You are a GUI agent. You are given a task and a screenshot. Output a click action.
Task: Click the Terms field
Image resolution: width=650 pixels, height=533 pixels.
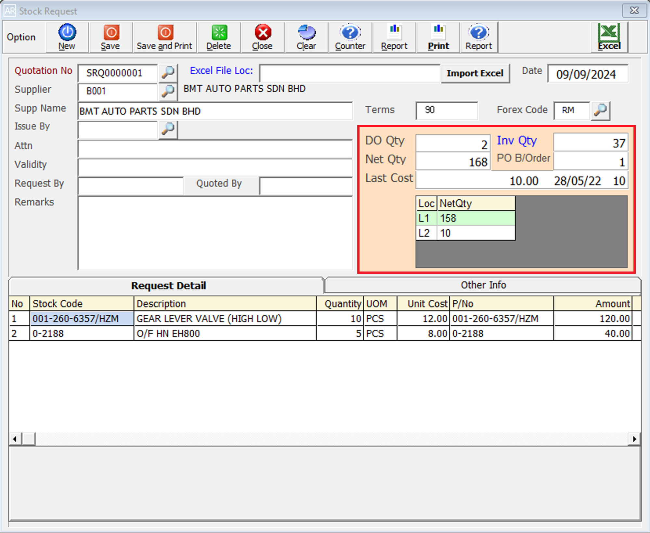(x=447, y=110)
